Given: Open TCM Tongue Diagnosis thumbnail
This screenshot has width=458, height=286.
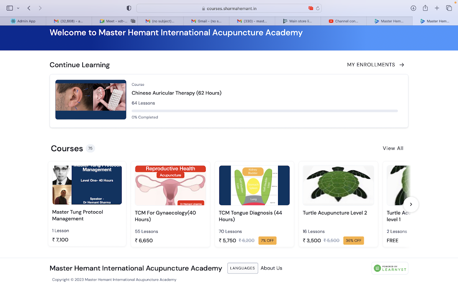Looking at the screenshot, I should (x=254, y=185).
